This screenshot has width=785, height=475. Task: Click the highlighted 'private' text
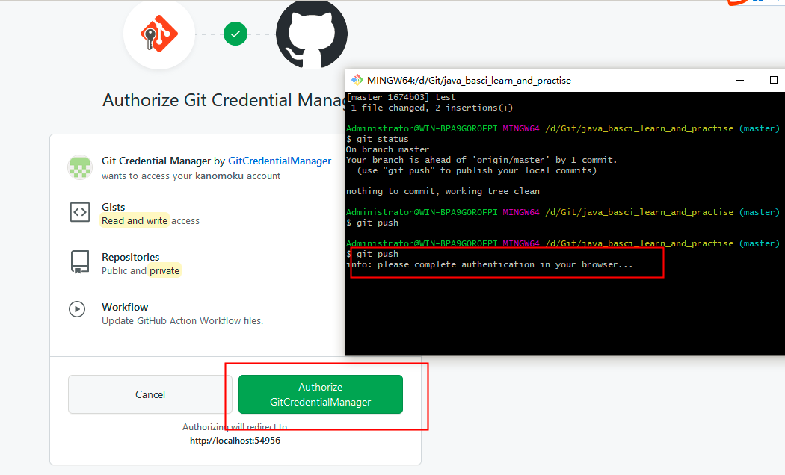164,270
